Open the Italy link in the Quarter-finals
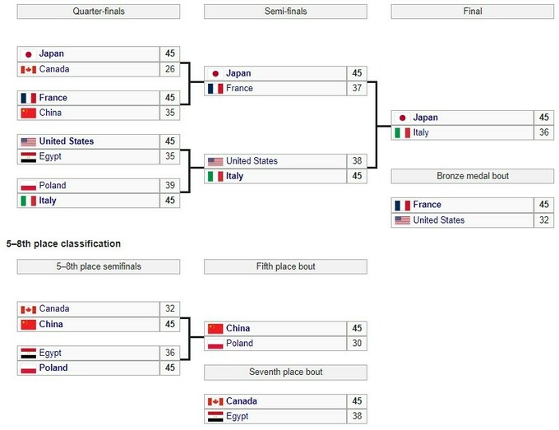559x430 pixels. (49, 201)
